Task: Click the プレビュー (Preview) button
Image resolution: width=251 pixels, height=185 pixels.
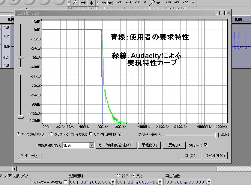Action: coord(30,156)
